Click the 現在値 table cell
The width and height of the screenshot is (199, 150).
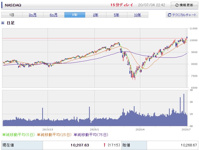[22, 145]
